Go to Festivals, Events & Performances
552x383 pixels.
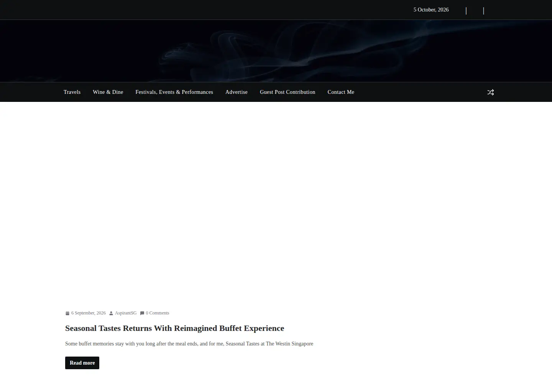pyautogui.click(x=174, y=92)
